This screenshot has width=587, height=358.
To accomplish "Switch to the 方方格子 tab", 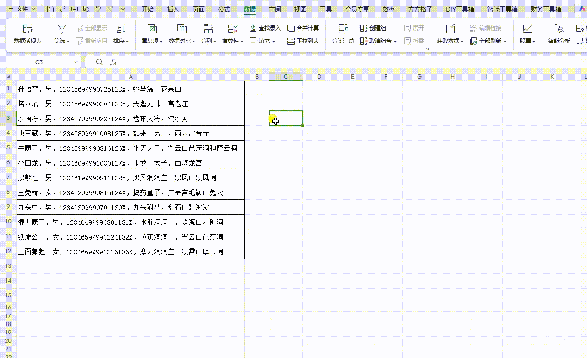I will [420, 9].
